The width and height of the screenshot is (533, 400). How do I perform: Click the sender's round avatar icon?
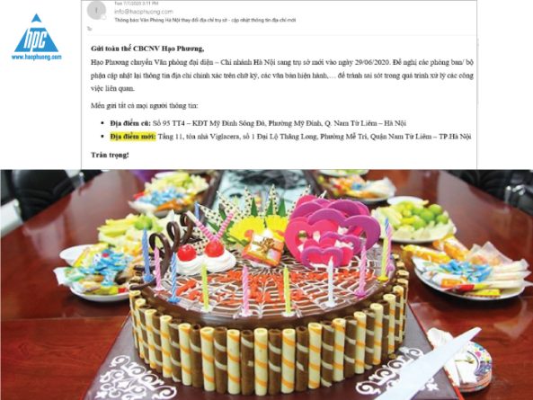click(96, 11)
